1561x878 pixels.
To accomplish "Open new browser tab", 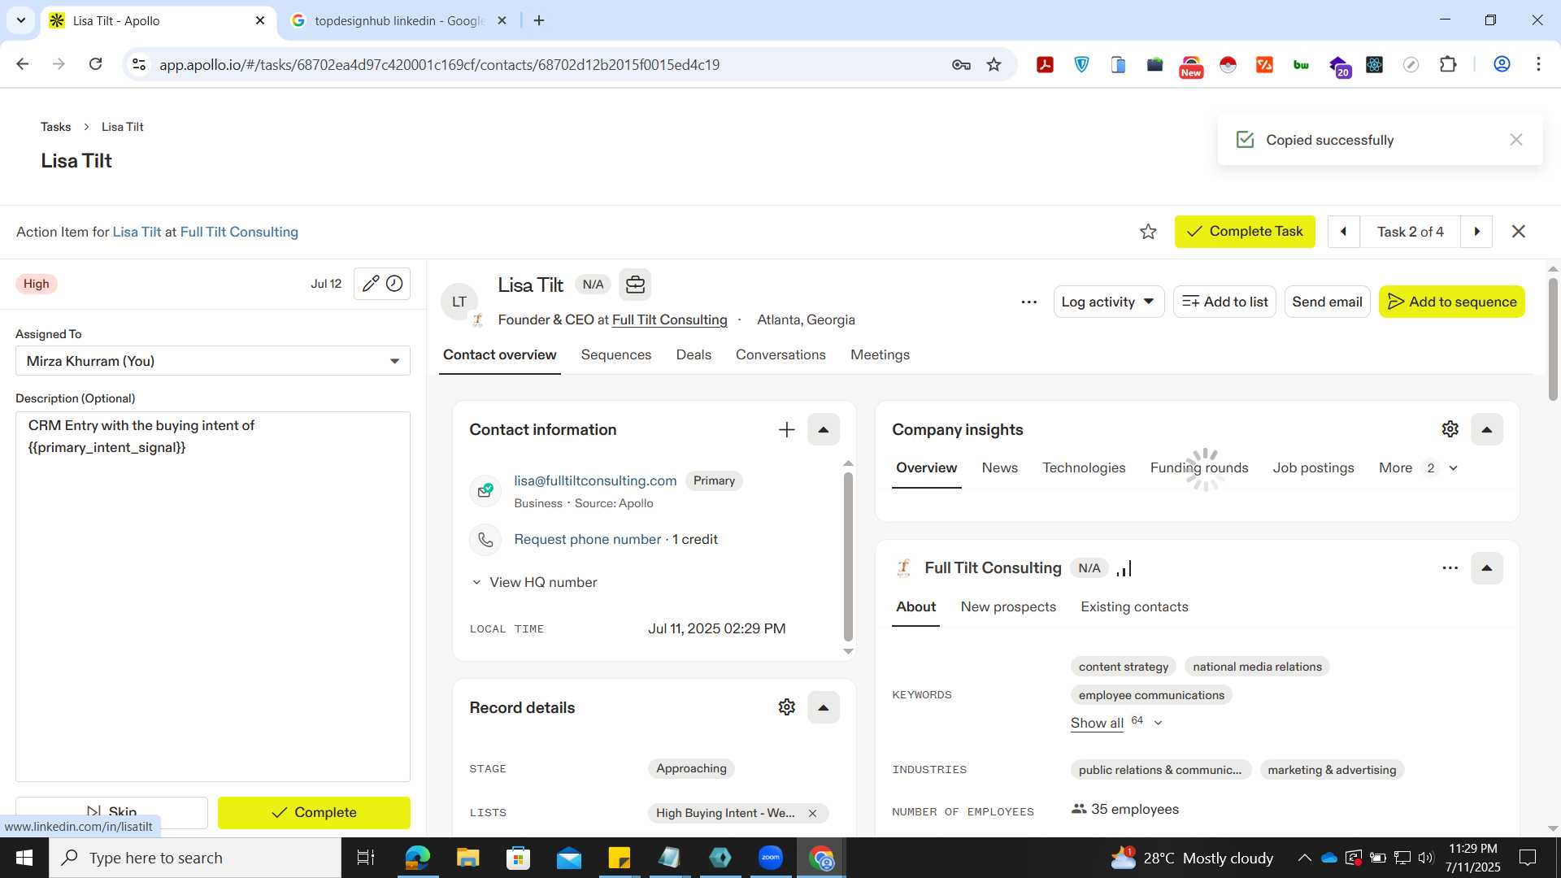I will tap(539, 20).
